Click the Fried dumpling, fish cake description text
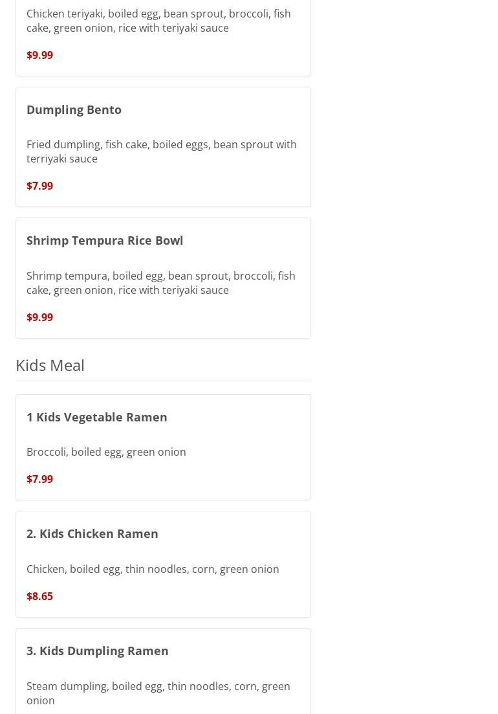This screenshot has height=714, width=498. [162, 151]
